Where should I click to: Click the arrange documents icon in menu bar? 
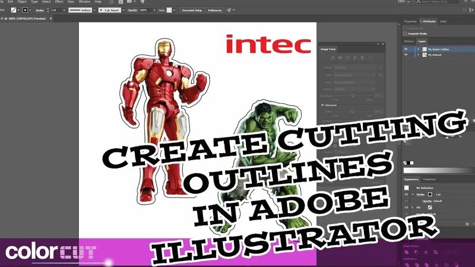pos(131,2)
